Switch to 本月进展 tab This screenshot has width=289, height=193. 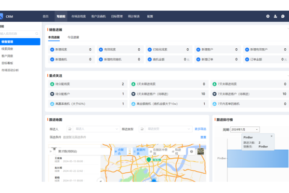point(54,37)
